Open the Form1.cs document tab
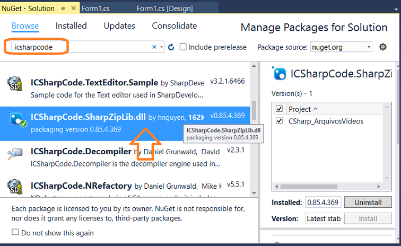The width and height of the screenshot is (401, 246). tap(95, 8)
